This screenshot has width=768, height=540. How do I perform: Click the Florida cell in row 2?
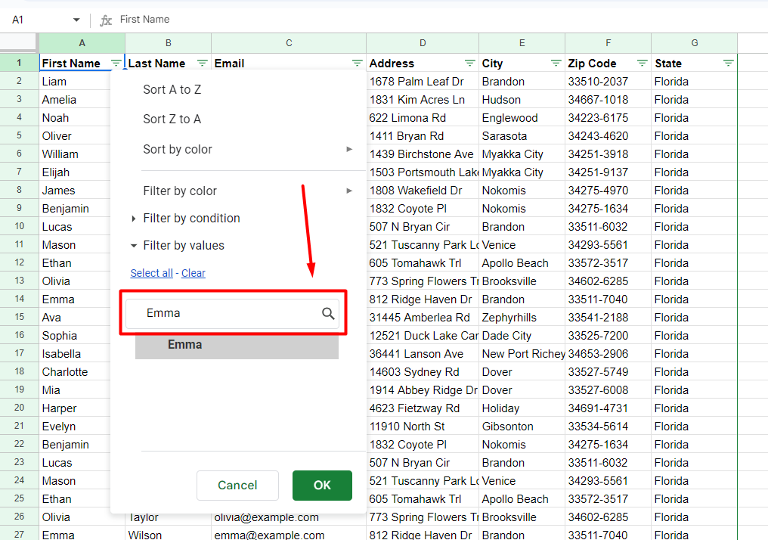(695, 82)
